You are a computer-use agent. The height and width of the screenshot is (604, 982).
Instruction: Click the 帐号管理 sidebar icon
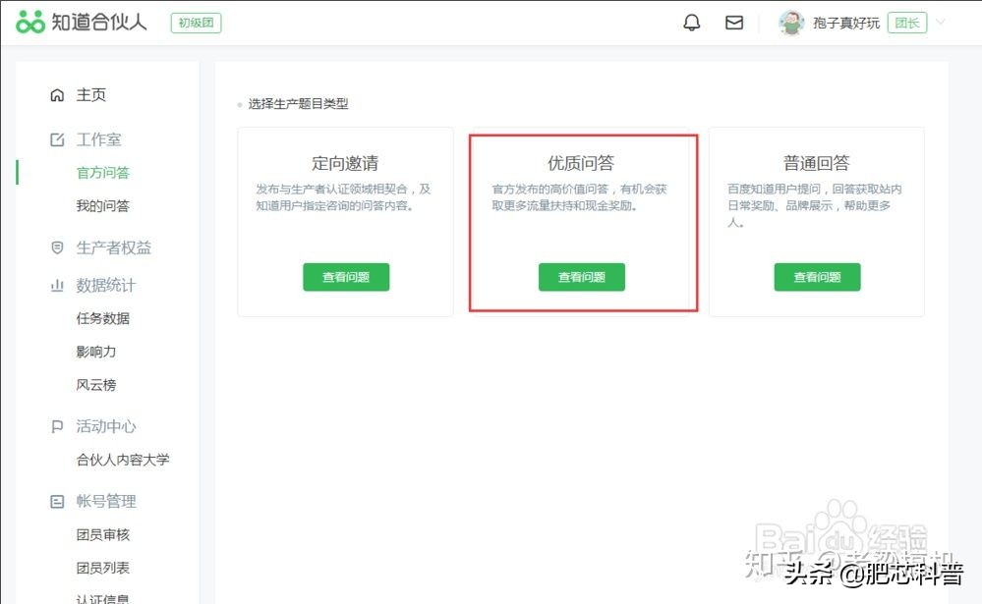(57, 501)
